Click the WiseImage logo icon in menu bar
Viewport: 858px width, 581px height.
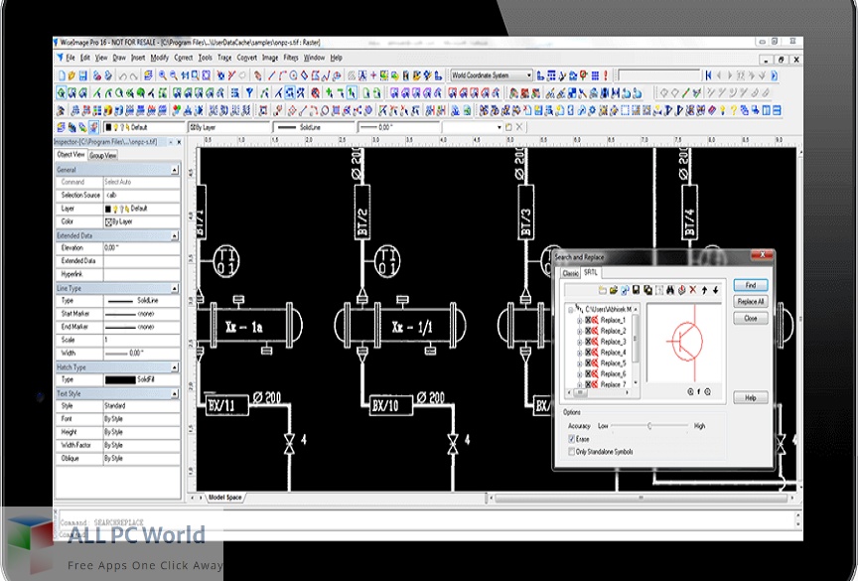(60, 58)
